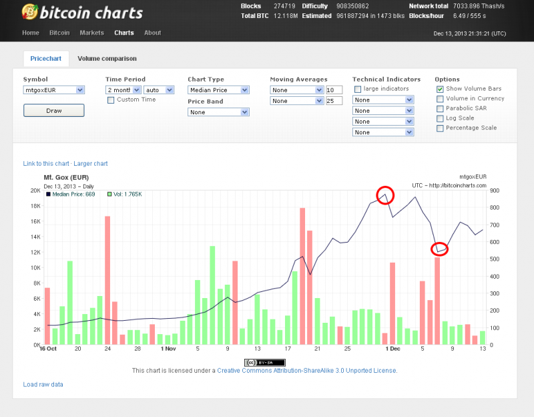The width and height of the screenshot is (534, 417).
Task: Click the Larger chart link
Action: (x=90, y=164)
